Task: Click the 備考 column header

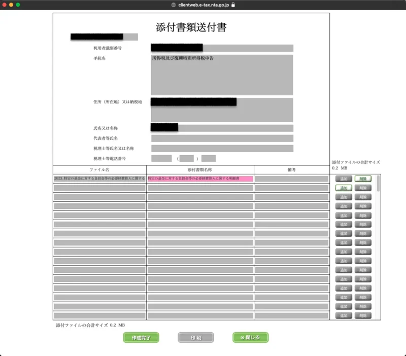Action: [291, 170]
